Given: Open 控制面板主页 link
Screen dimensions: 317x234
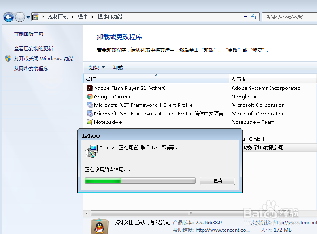Looking at the screenshot, I should tap(29, 34).
